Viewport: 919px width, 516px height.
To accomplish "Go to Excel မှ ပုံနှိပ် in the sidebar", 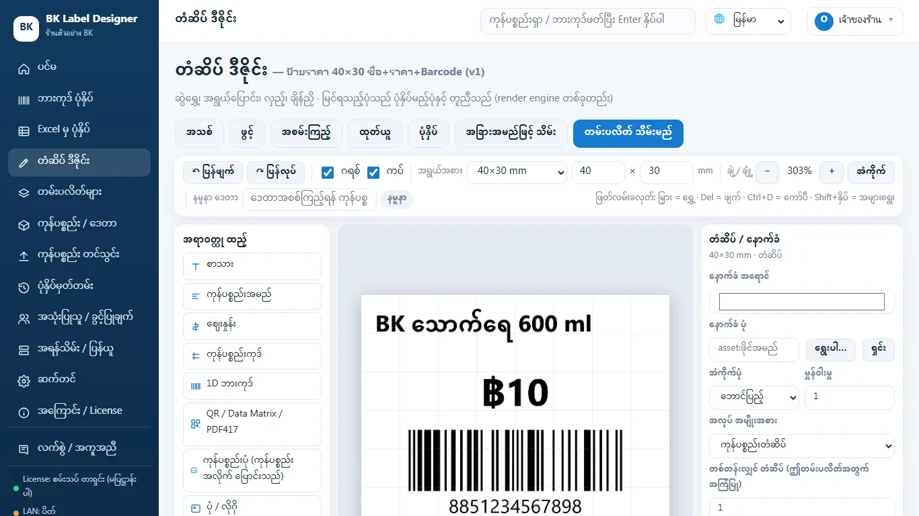I will point(79,130).
